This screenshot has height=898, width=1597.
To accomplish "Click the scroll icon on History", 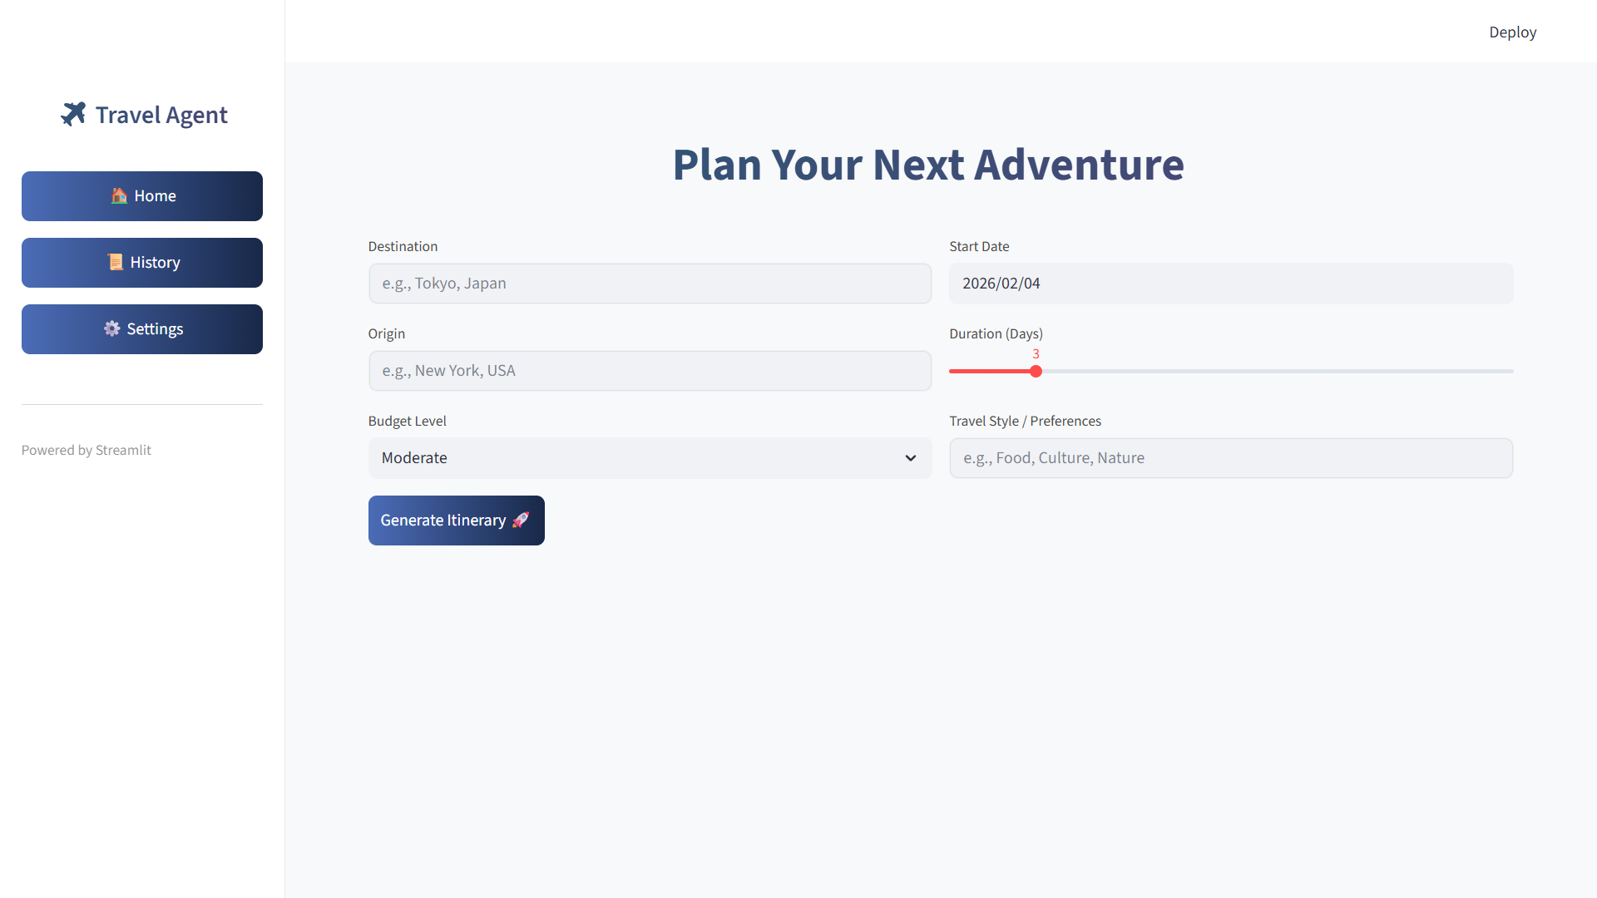I will point(116,262).
